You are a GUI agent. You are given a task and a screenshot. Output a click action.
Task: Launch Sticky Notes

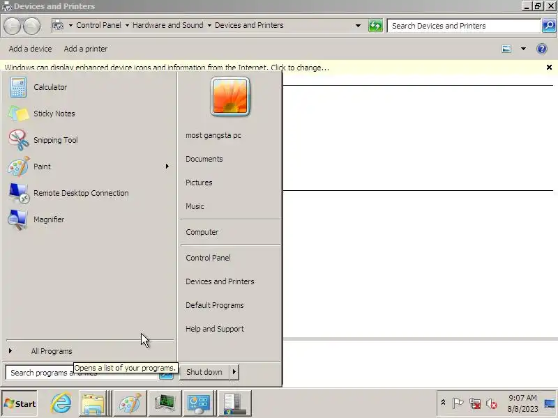point(89,114)
